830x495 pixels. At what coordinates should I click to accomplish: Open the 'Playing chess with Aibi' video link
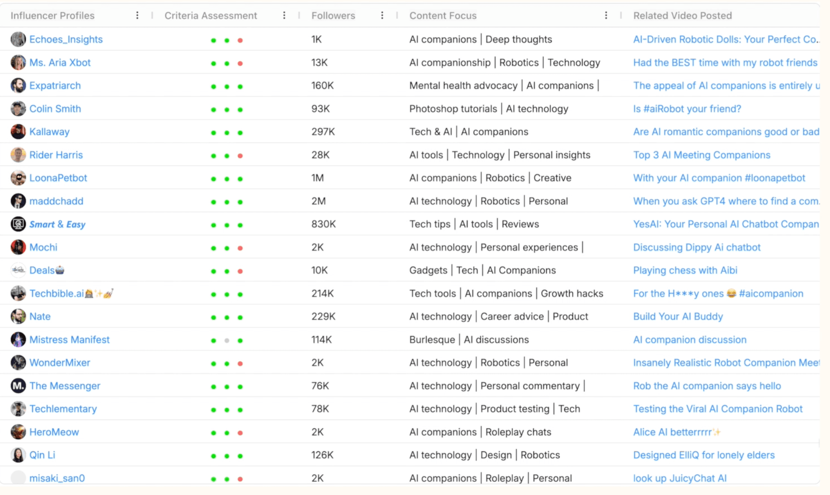[685, 270]
